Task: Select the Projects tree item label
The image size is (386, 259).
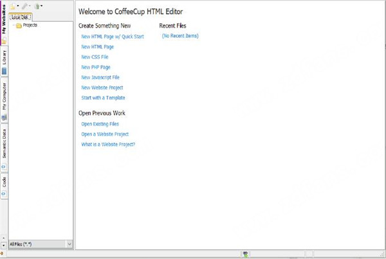Action: pos(30,25)
